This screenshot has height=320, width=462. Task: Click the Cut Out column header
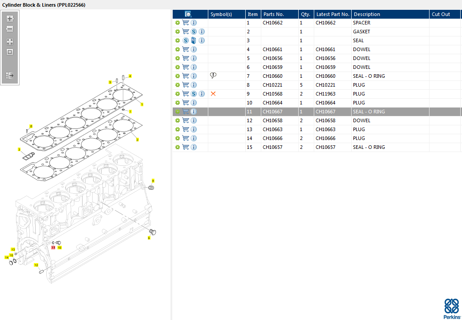click(x=441, y=14)
